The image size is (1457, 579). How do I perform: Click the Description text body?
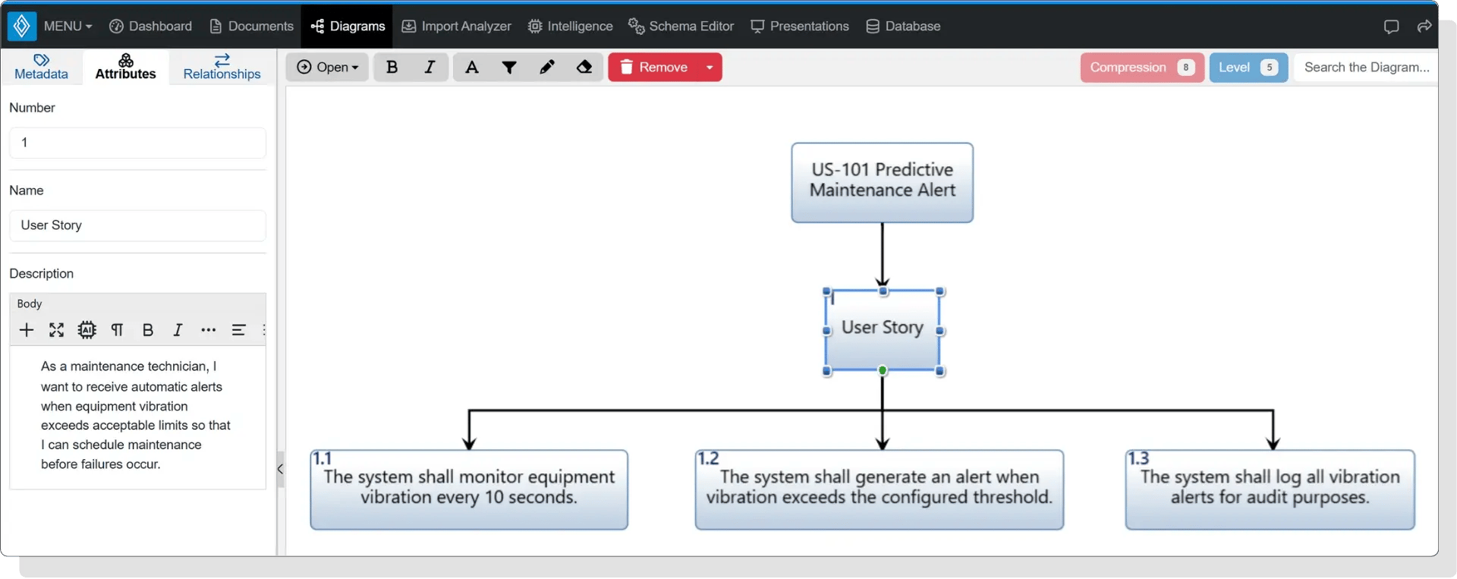tap(137, 415)
